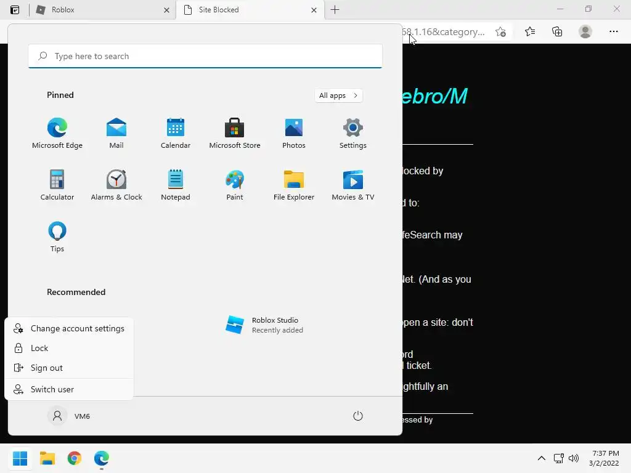
Task: Click the Windows Start button
Action: click(20, 458)
